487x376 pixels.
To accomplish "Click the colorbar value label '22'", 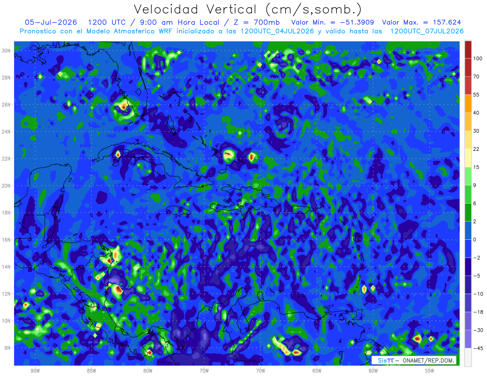I will pos(476,149).
